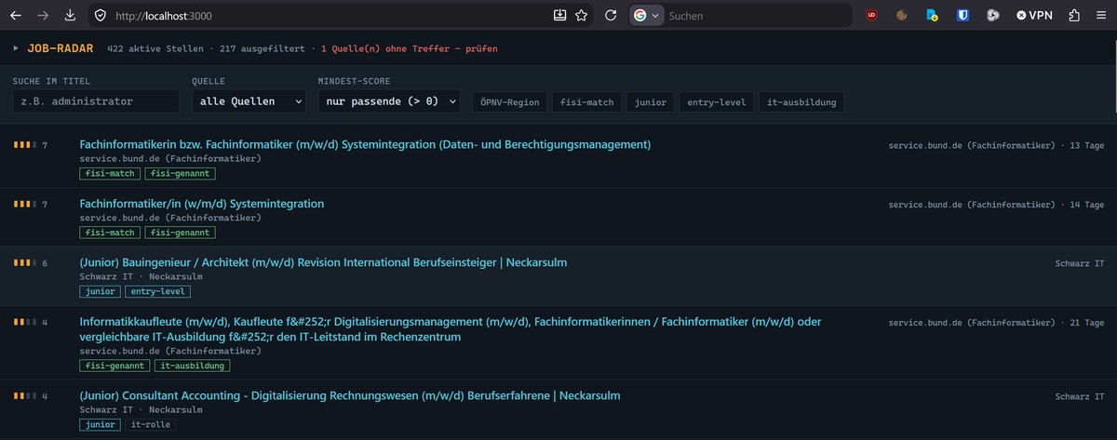Click the '14 Tage' source label
The width and height of the screenshot is (1117, 440).
pos(997,204)
